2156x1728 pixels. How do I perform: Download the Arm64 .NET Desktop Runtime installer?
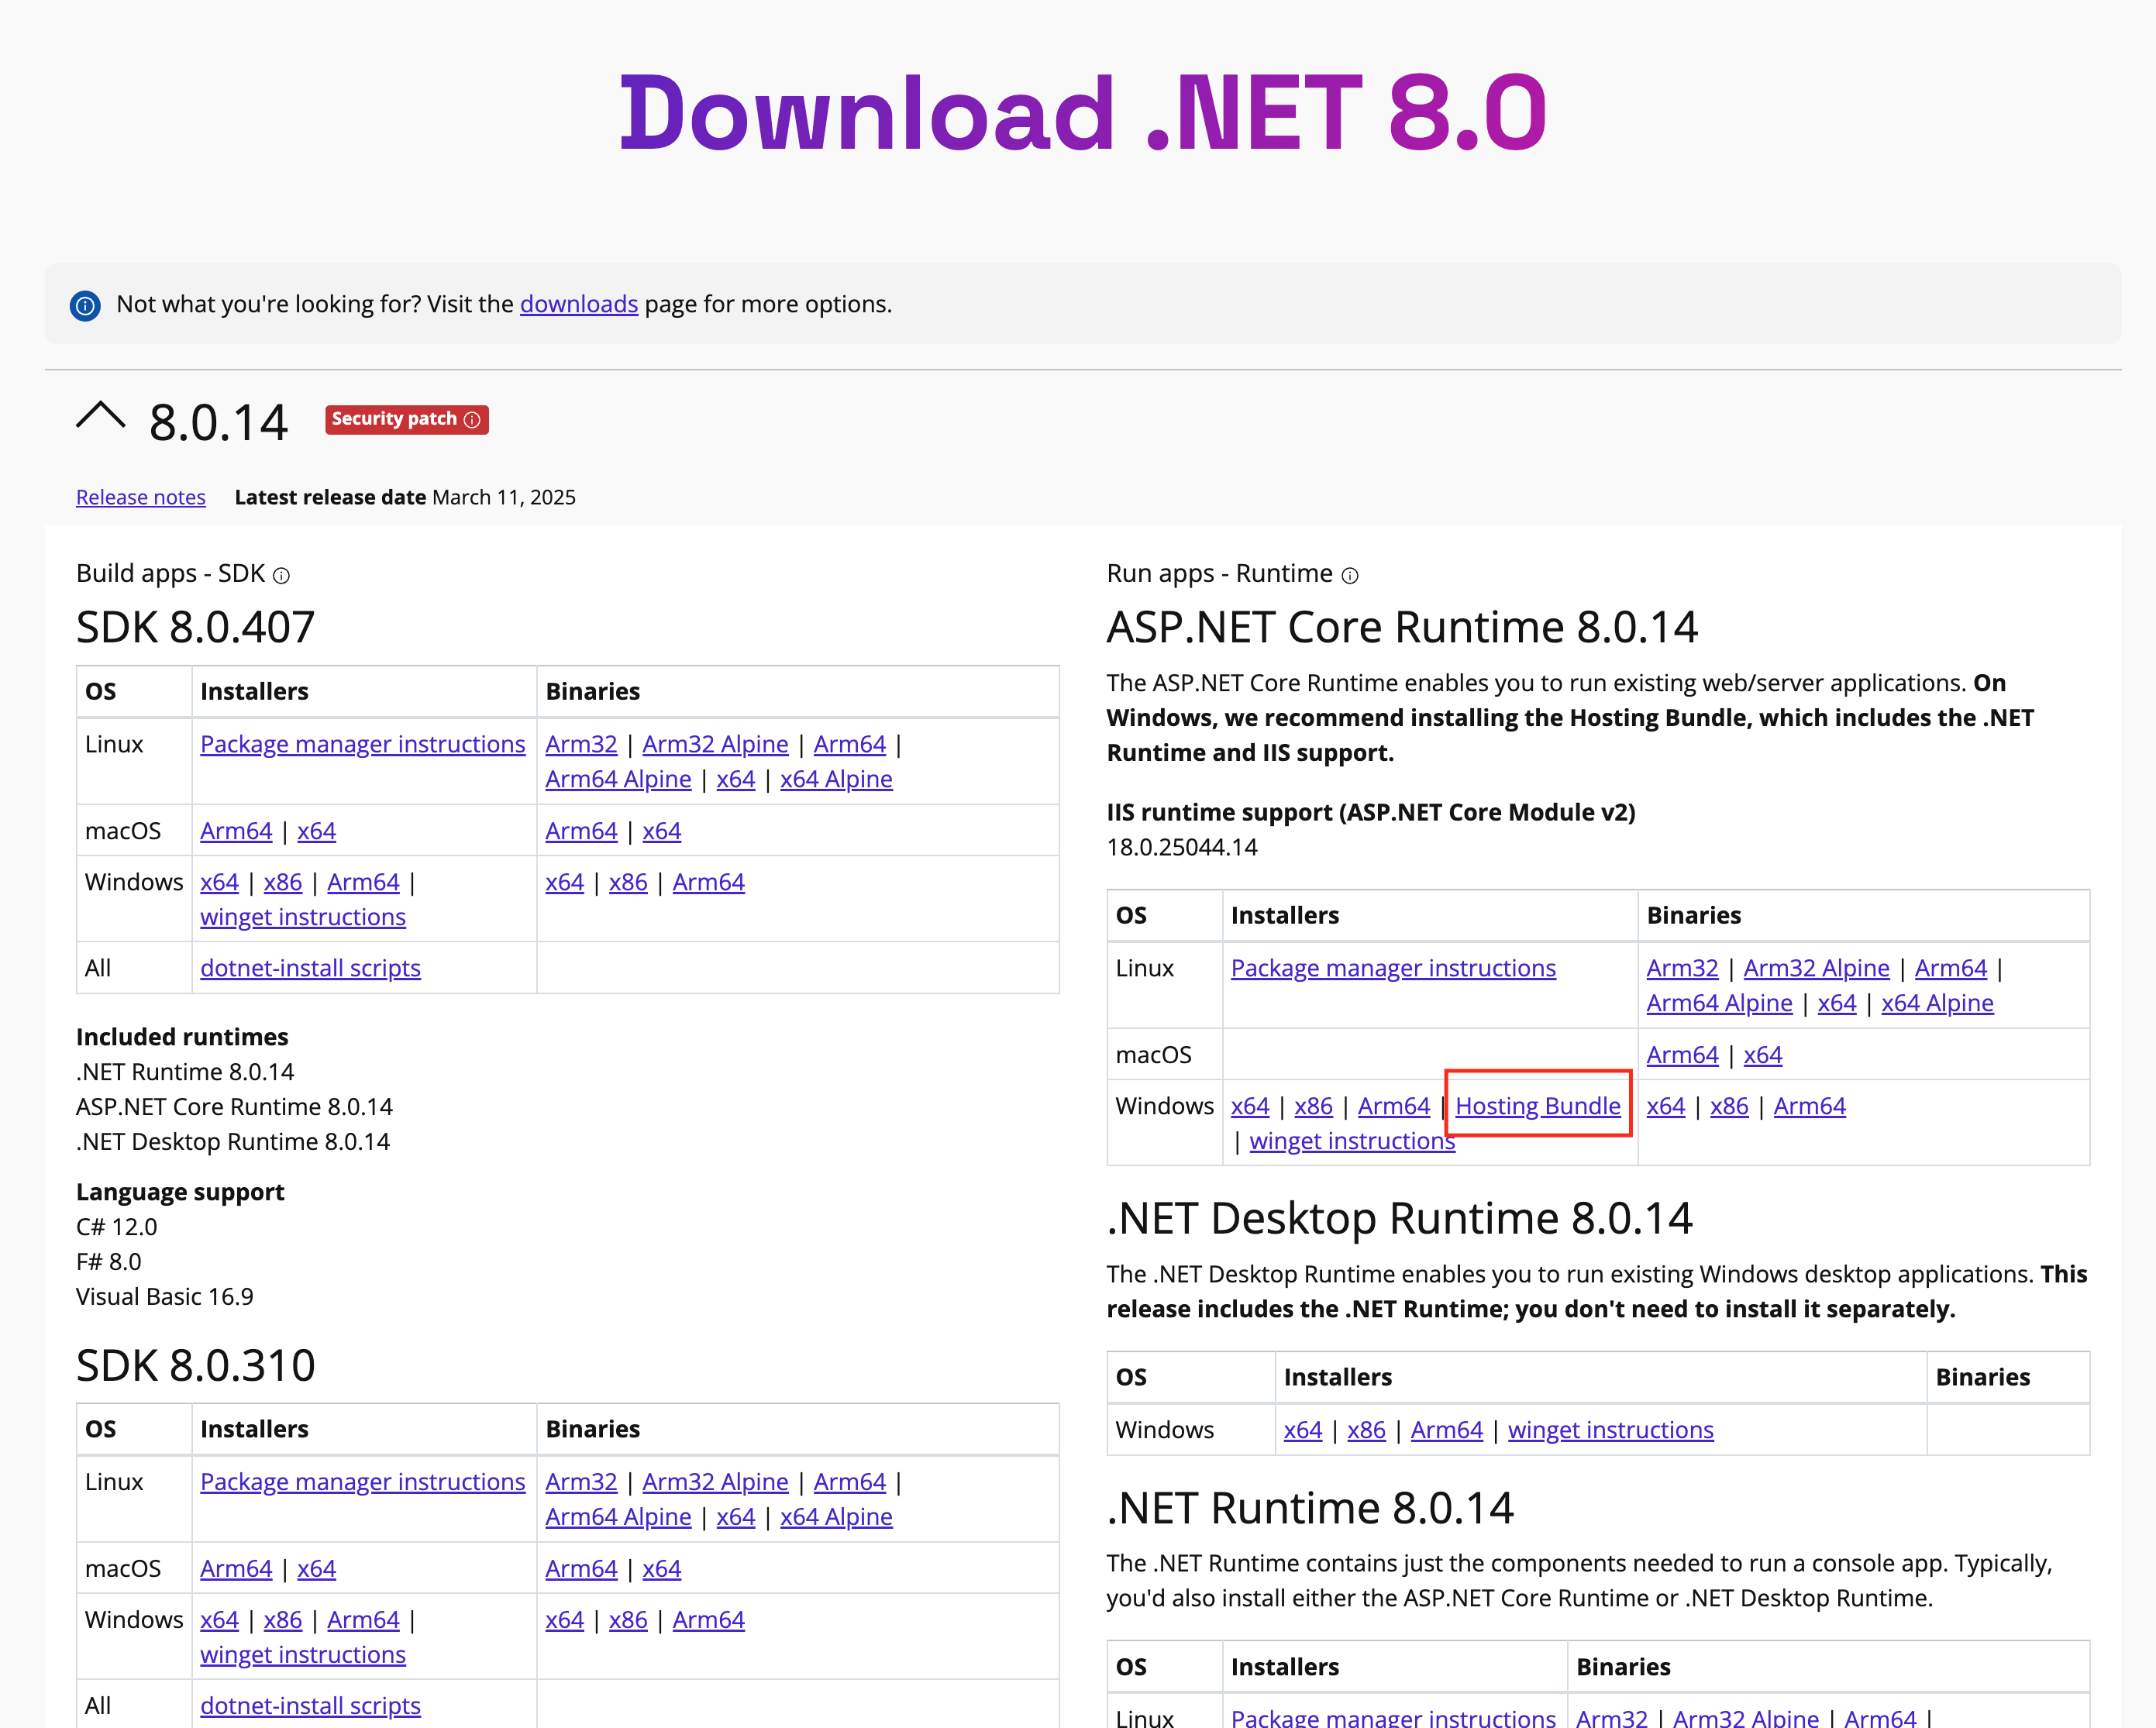click(1446, 1430)
